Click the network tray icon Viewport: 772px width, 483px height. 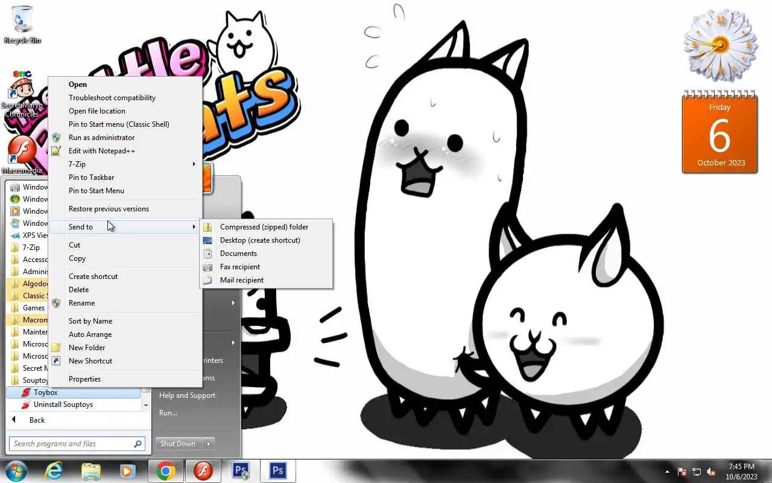(697, 472)
